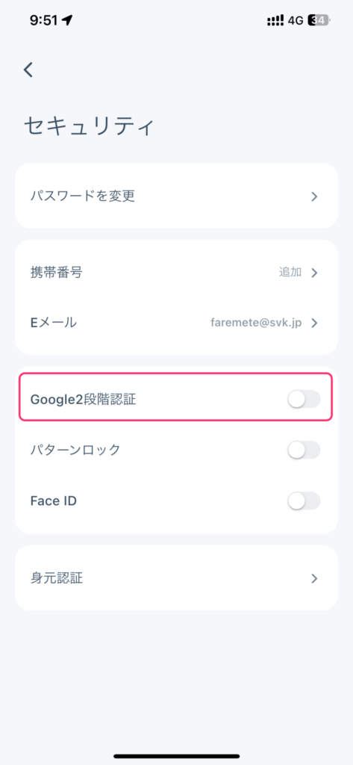Tap the パターンロック label text

(x=75, y=450)
